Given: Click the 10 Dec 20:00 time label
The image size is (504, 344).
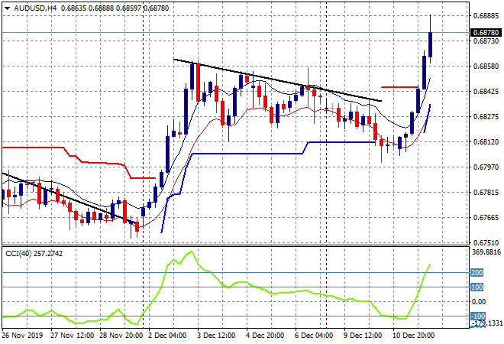Looking at the screenshot, I should (414, 336).
